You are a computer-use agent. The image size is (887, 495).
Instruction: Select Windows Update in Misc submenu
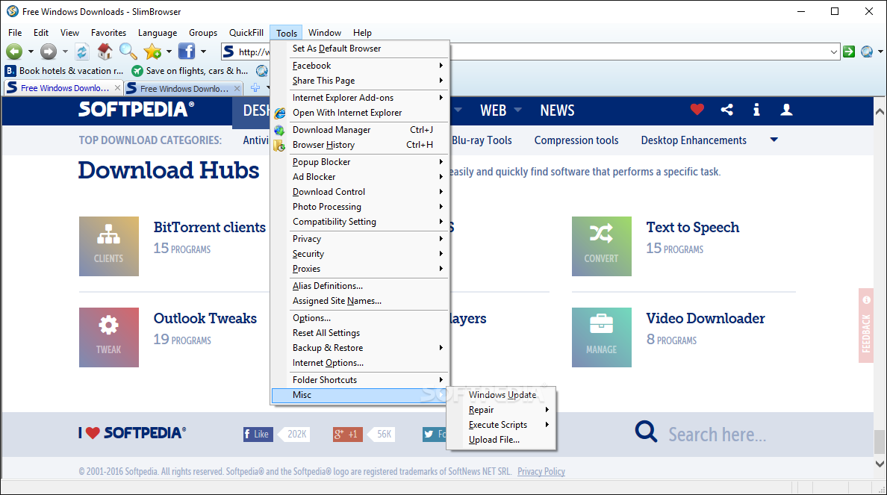click(x=501, y=395)
